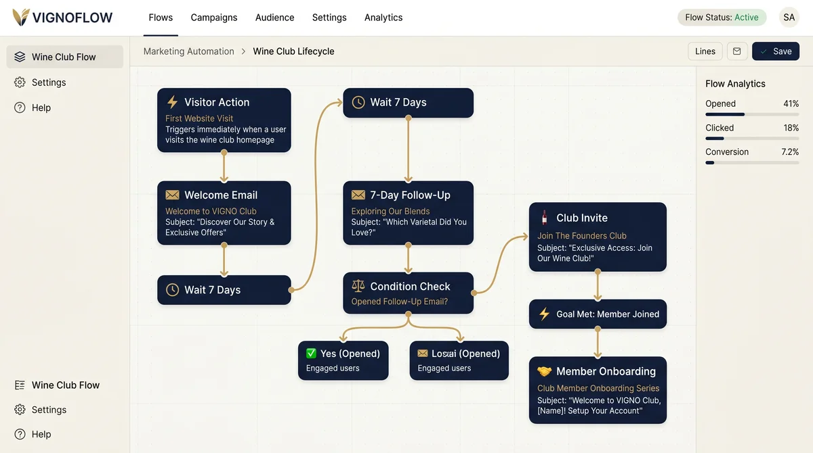Open Help in the bottom sidebar
813x453 pixels.
(41, 434)
